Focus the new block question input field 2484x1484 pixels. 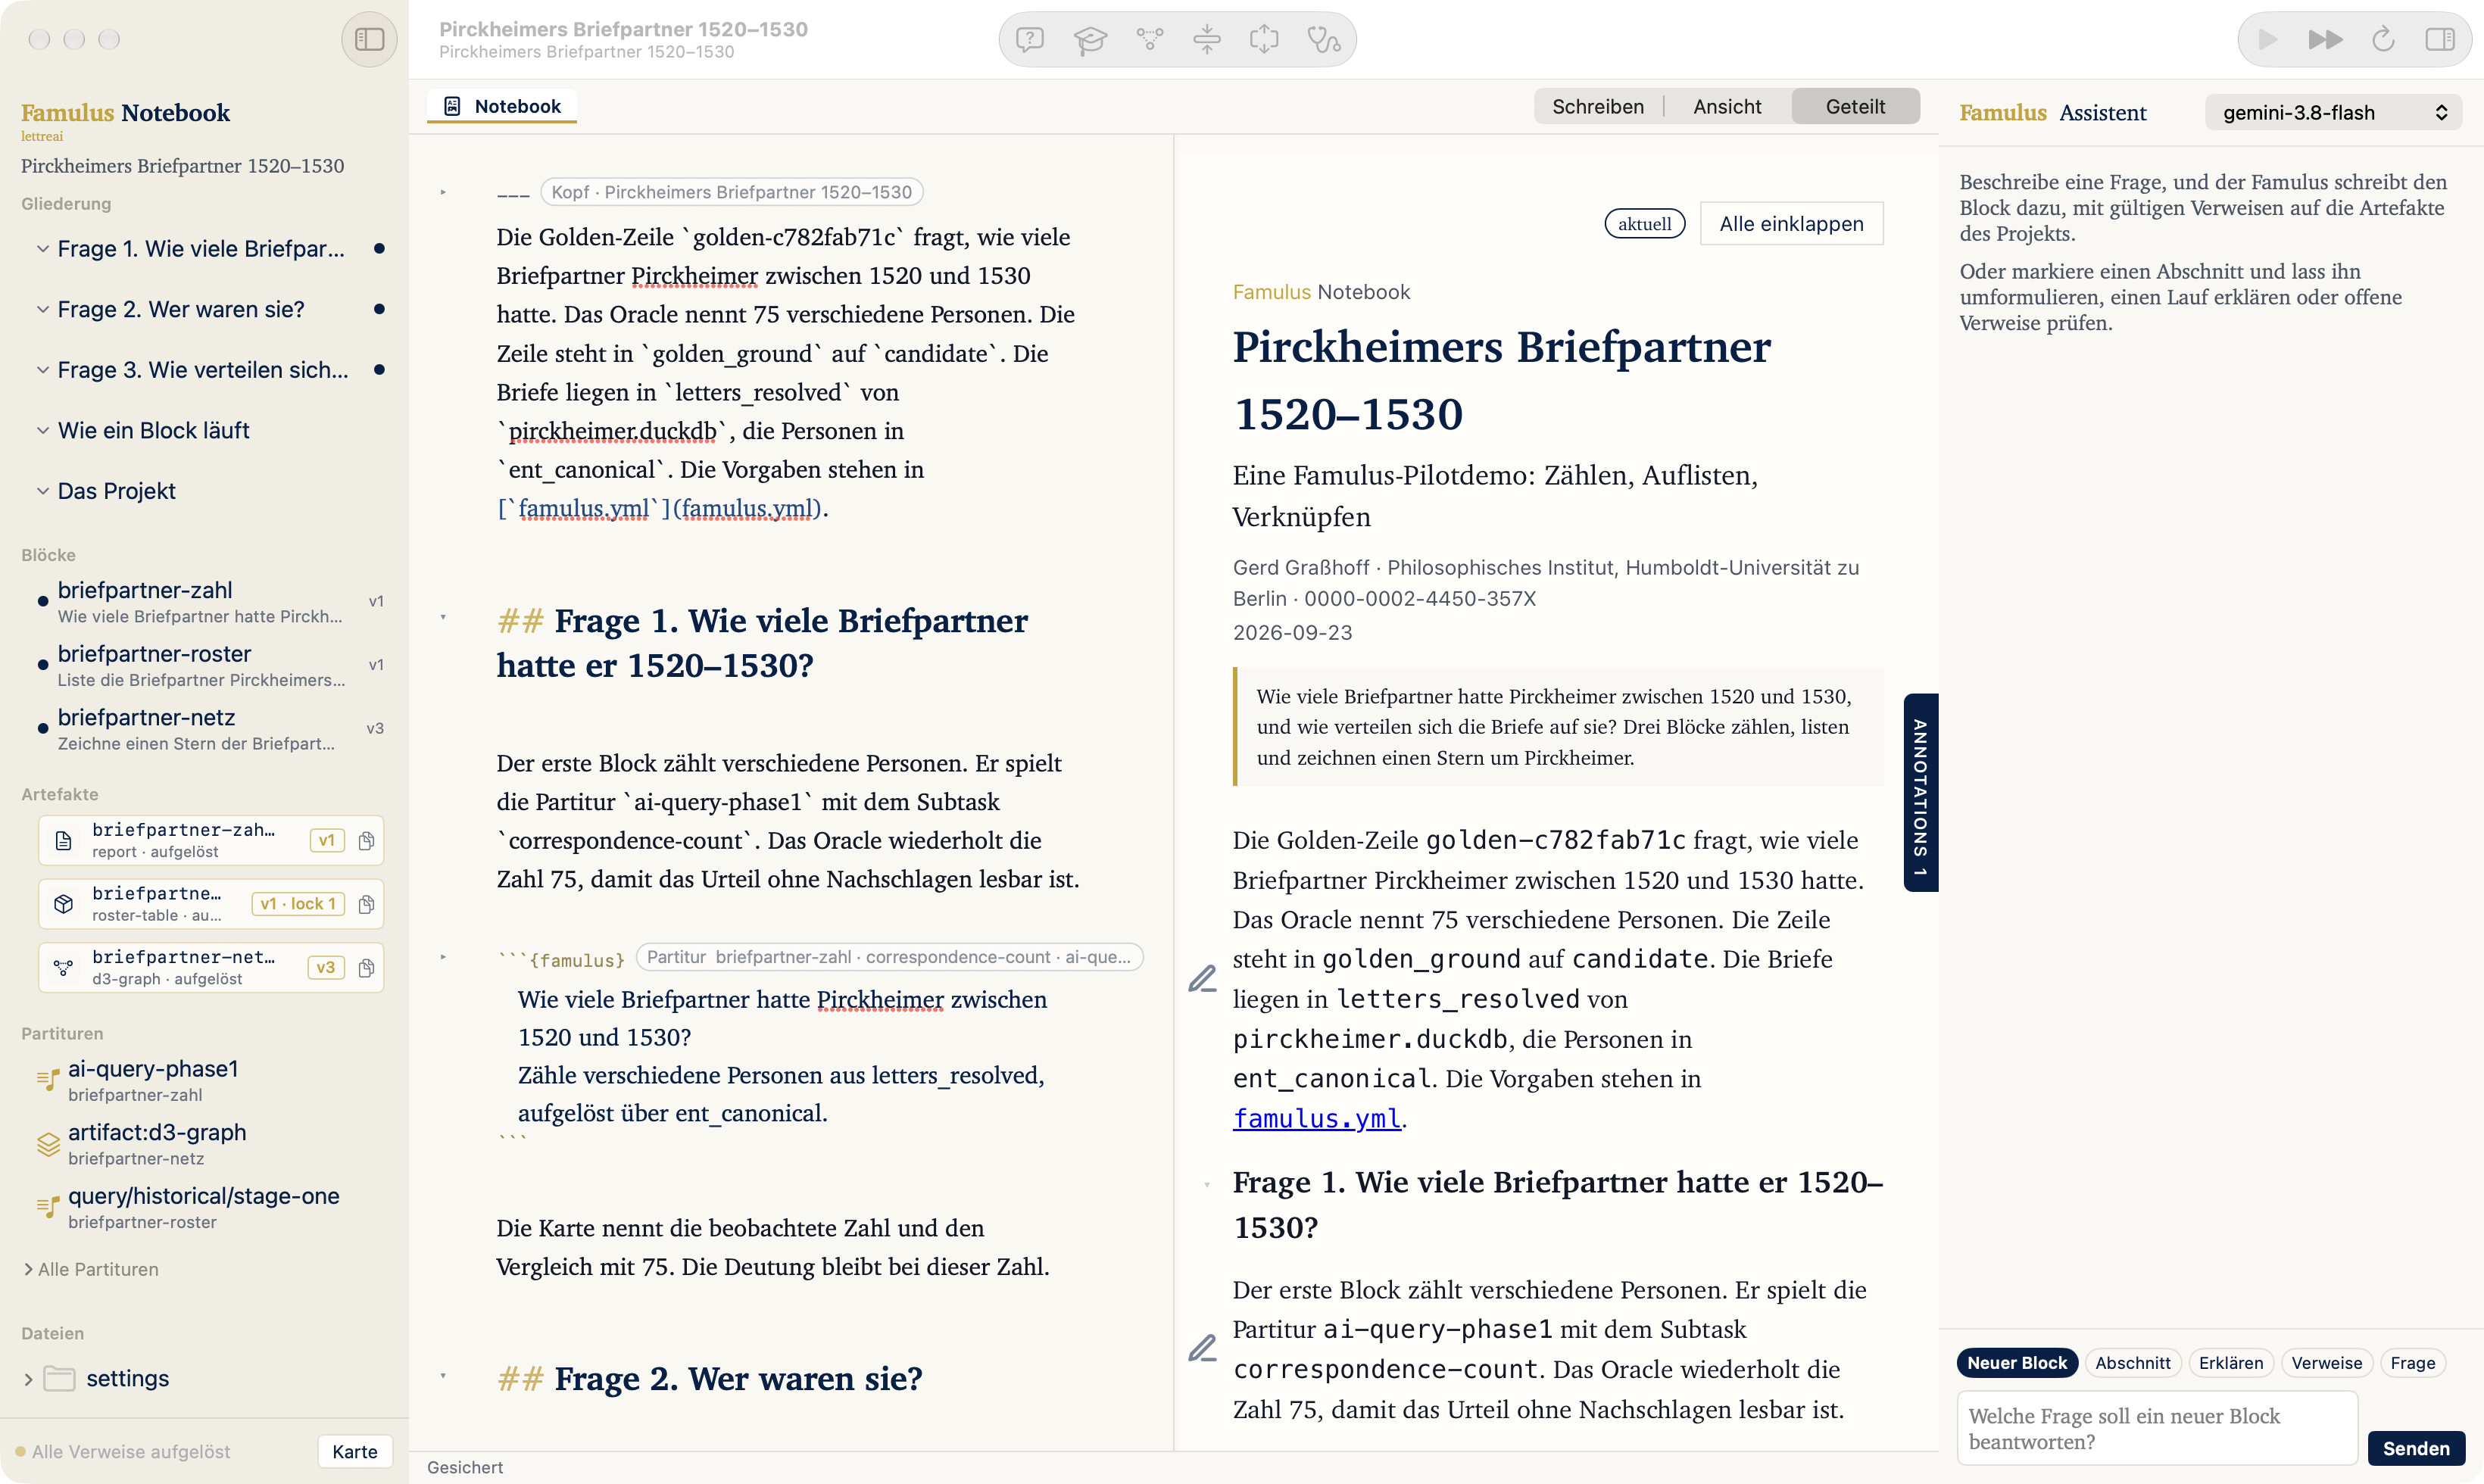pyautogui.click(x=2157, y=1428)
